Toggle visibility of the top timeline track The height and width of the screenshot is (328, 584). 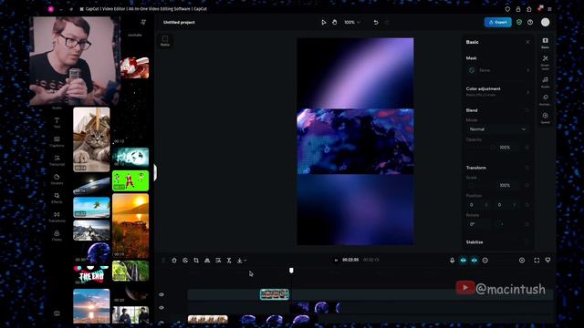tap(162, 294)
